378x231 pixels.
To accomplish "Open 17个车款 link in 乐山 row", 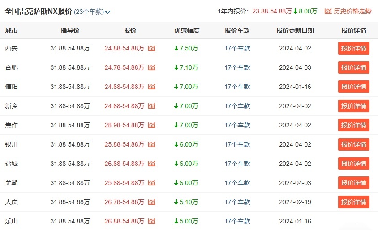I will (237, 221).
